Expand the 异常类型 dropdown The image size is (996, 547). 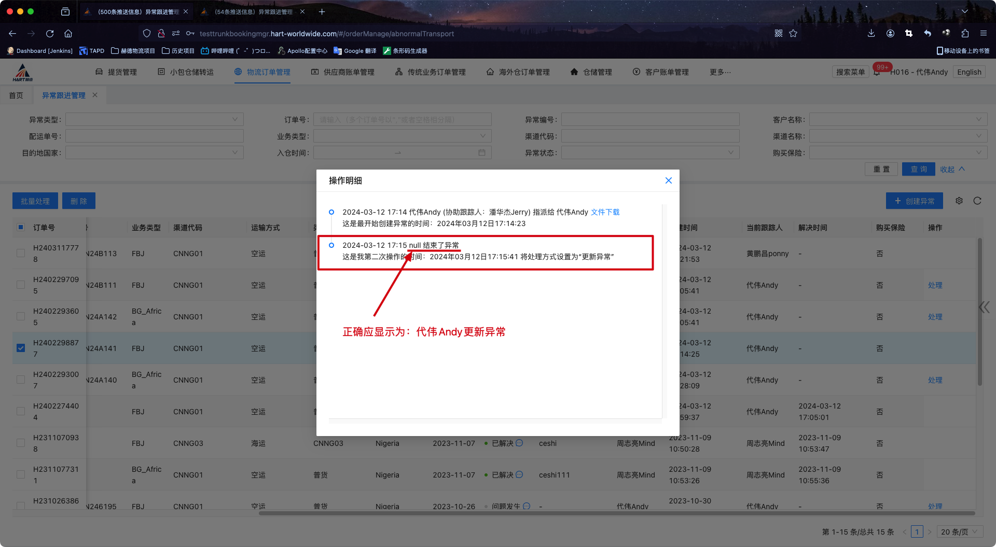pos(154,120)
